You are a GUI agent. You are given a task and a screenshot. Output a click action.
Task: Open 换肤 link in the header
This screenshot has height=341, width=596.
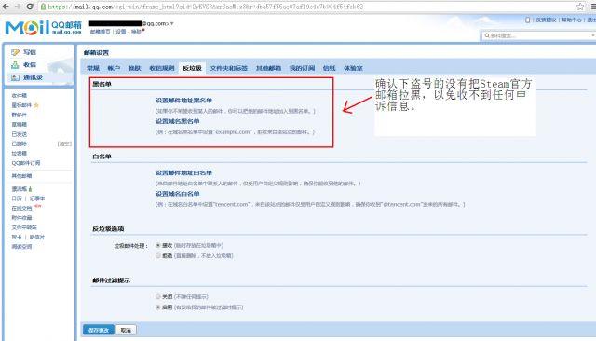[136, 32]
